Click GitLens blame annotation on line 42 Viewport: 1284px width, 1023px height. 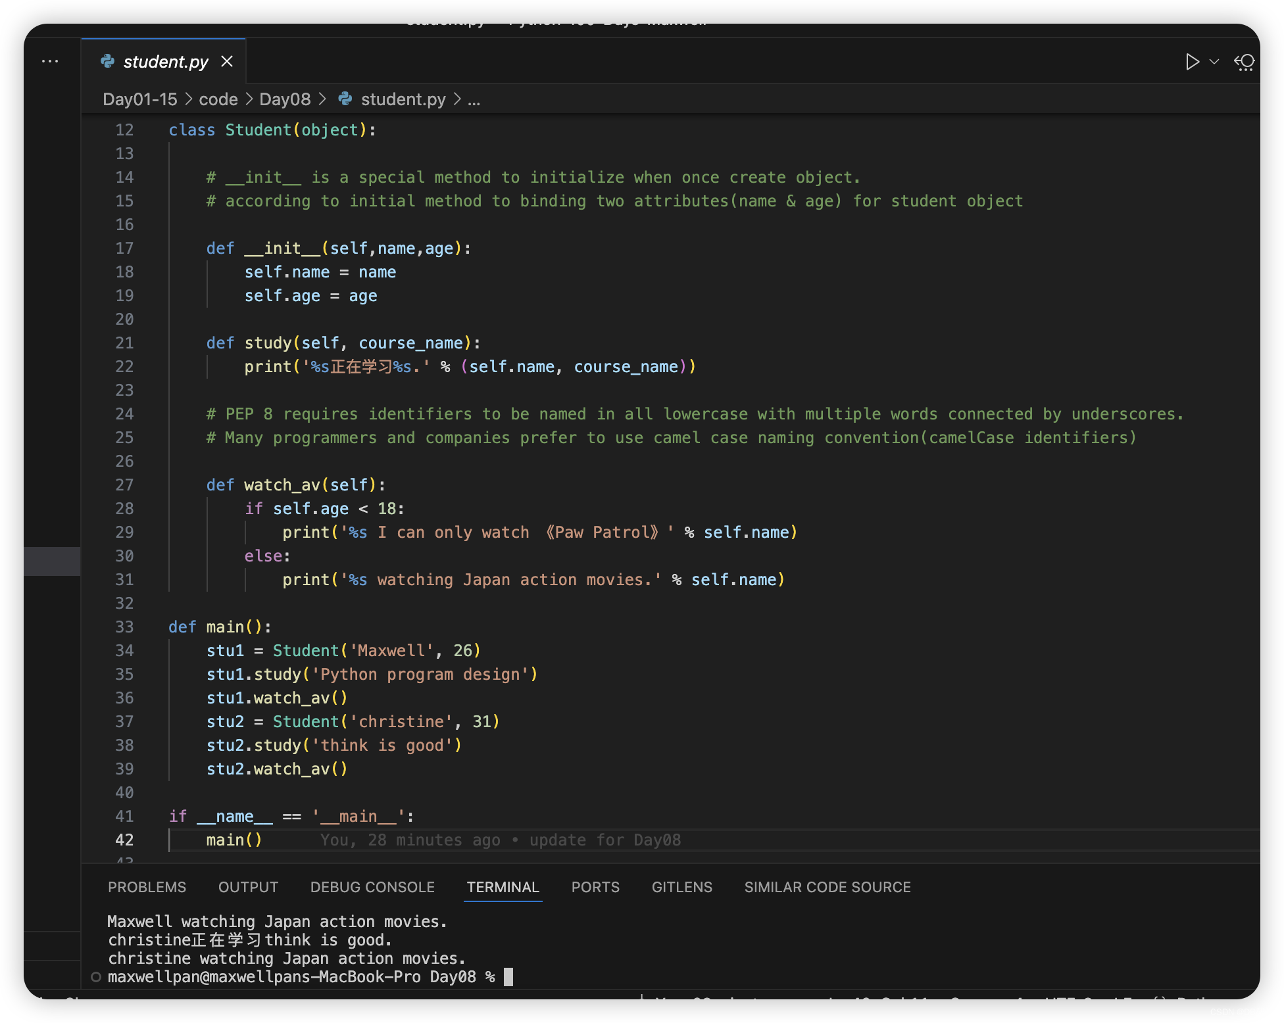pos(500,840)
